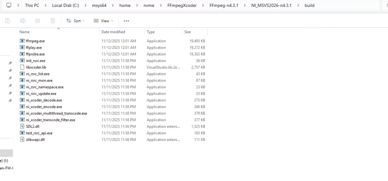Screen dimensions: 388x181
Task: Open the Sort dropdown menu
Action: click(x=75, y=21)
